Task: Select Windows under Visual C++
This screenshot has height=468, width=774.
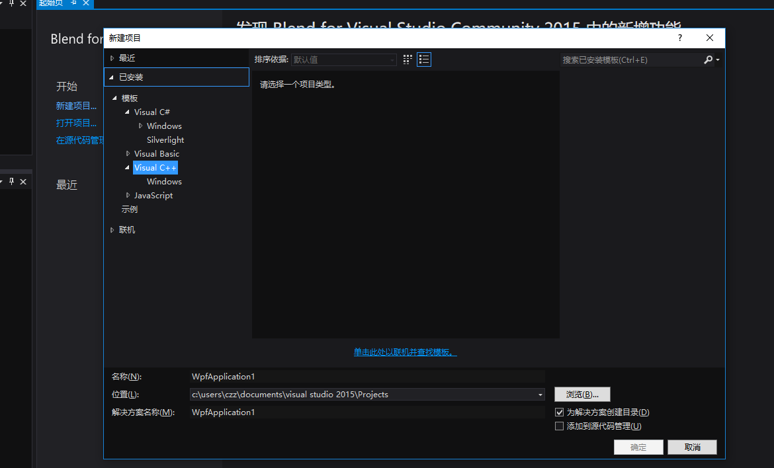Action: coord(164,182)
